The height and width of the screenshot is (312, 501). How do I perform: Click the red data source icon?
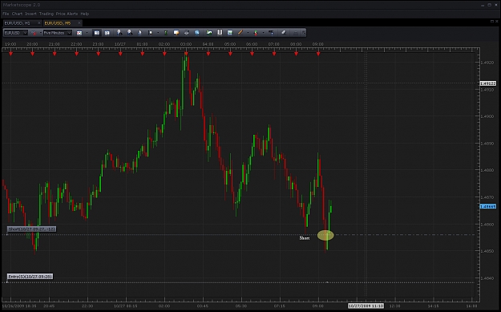[34, 33]
